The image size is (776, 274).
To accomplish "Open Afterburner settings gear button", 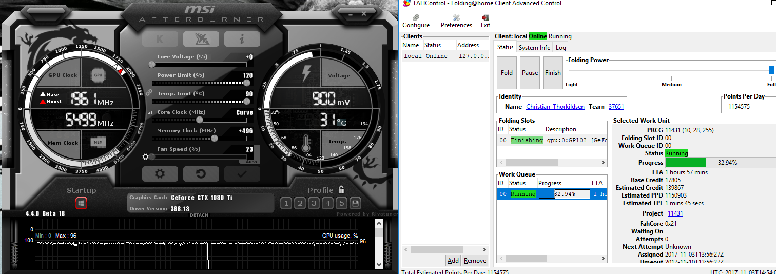I will tap(160, 174).
